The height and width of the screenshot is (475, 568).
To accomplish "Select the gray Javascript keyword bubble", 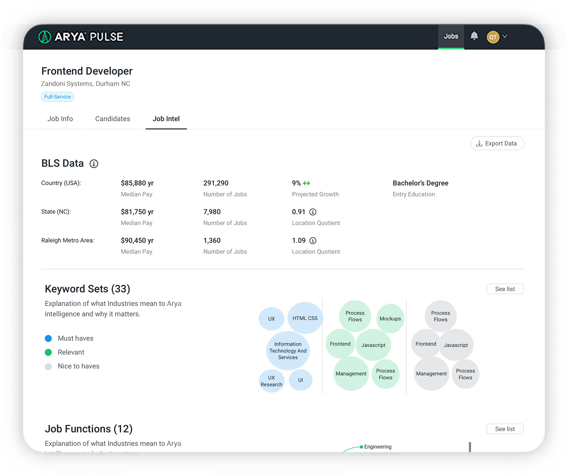I will point(456,345).
